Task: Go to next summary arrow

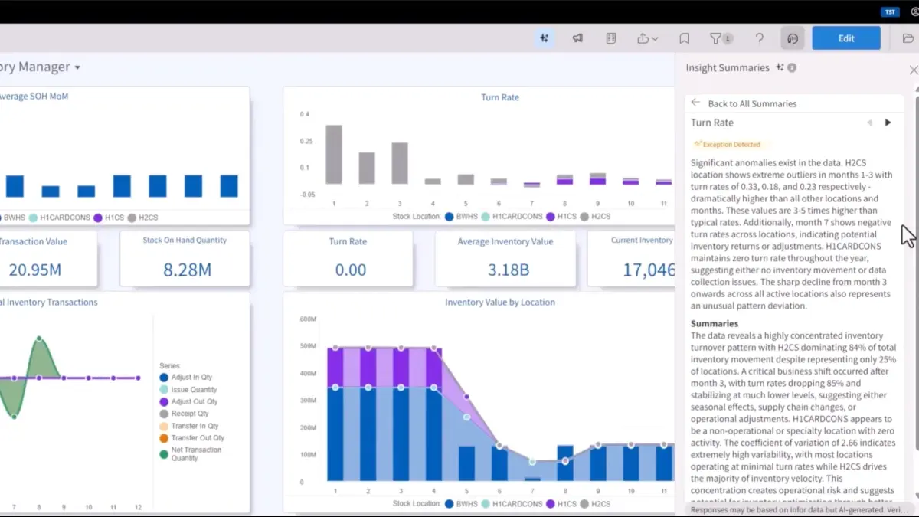Action: (x=888, y=123)
